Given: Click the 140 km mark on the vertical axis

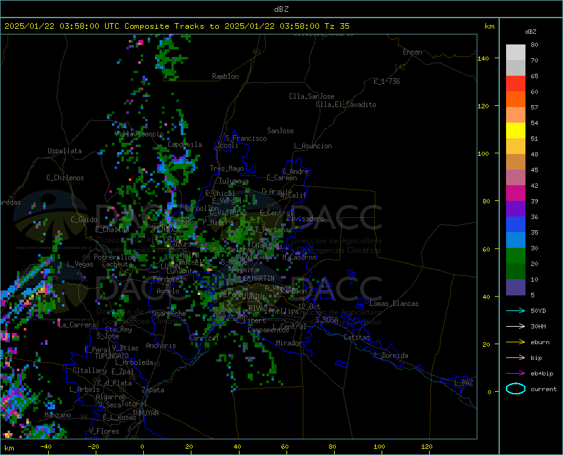Looking at the screenshot, I should (x=483, y=58).
